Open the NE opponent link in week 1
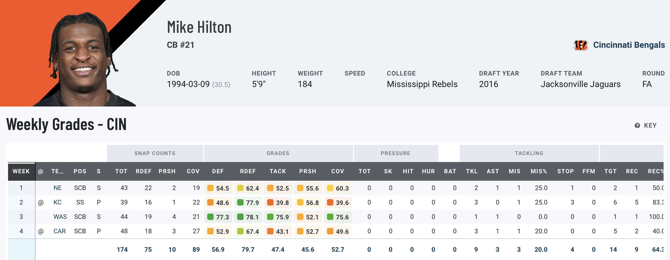670x260 pixels. pos(57,188)
